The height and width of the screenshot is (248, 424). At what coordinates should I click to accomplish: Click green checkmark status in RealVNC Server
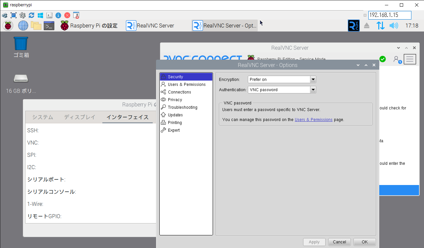(x=383, y=59)
